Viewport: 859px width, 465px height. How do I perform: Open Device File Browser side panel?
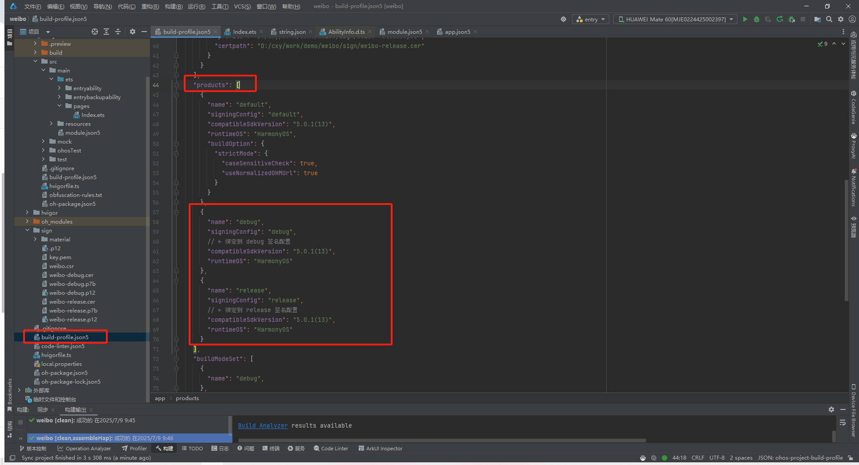(x=854, y=411)
